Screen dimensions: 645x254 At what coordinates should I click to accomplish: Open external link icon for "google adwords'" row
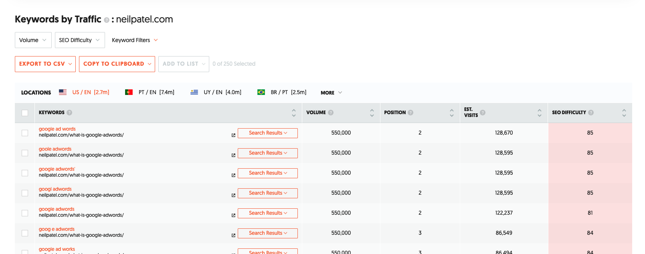[233, 175]
